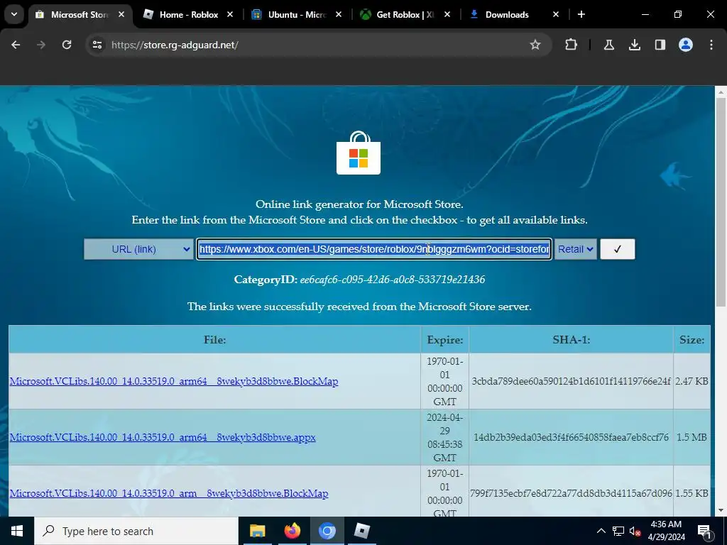The image size is (727, 545).
Task: Select SHA-1 hash 14db2b39eda03ed3 cell
Action: (x=572, y=437)
